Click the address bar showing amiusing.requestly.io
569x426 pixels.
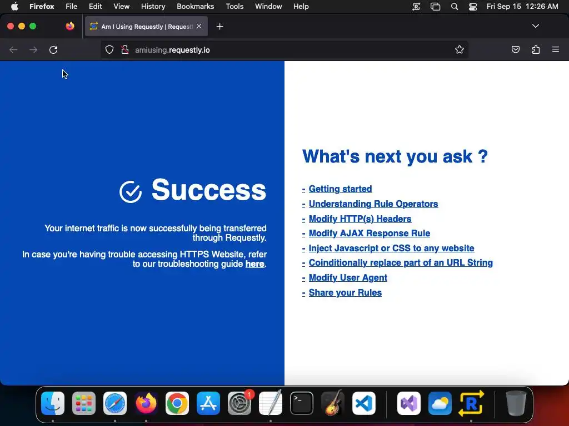[x=284, y=49]
